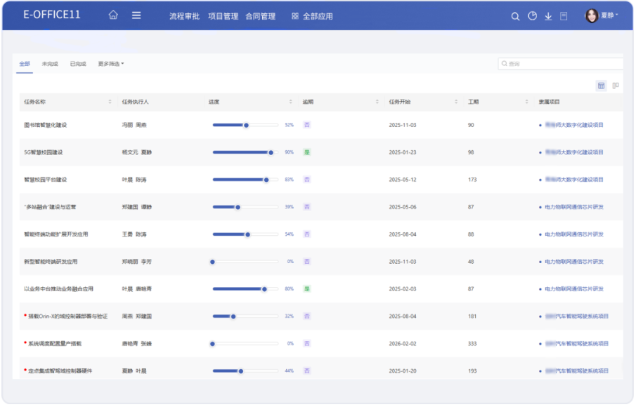Click the 查询 search input field

click(x=561, y=64)
